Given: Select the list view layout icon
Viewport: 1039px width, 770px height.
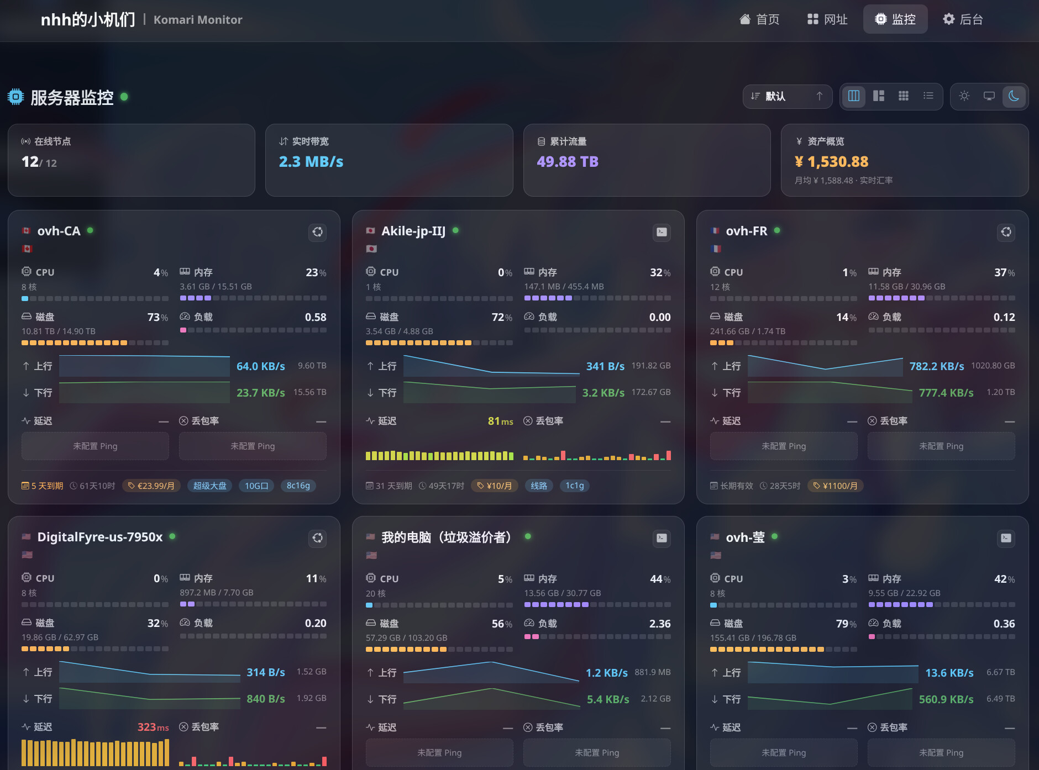Looking at the screenshot, I should pos(928,96).
